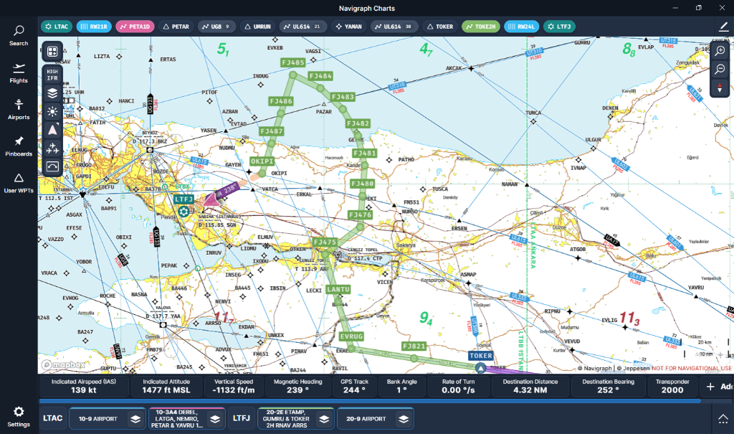Toggle the HIGH IFR chart mode

[x=52, y=75]
